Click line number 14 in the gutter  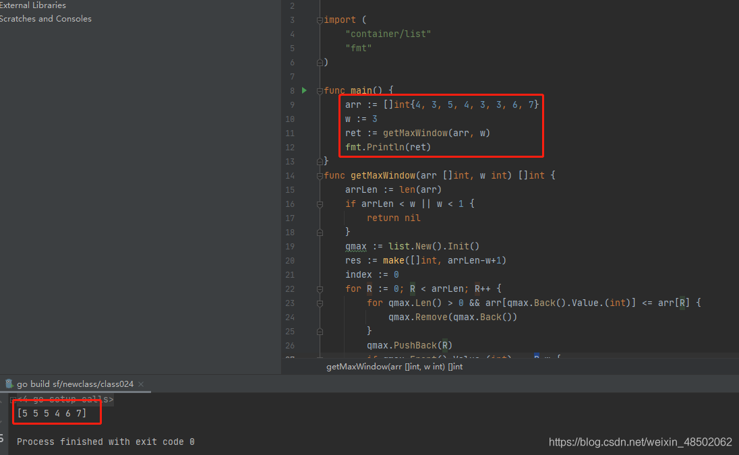coord(290,176)
